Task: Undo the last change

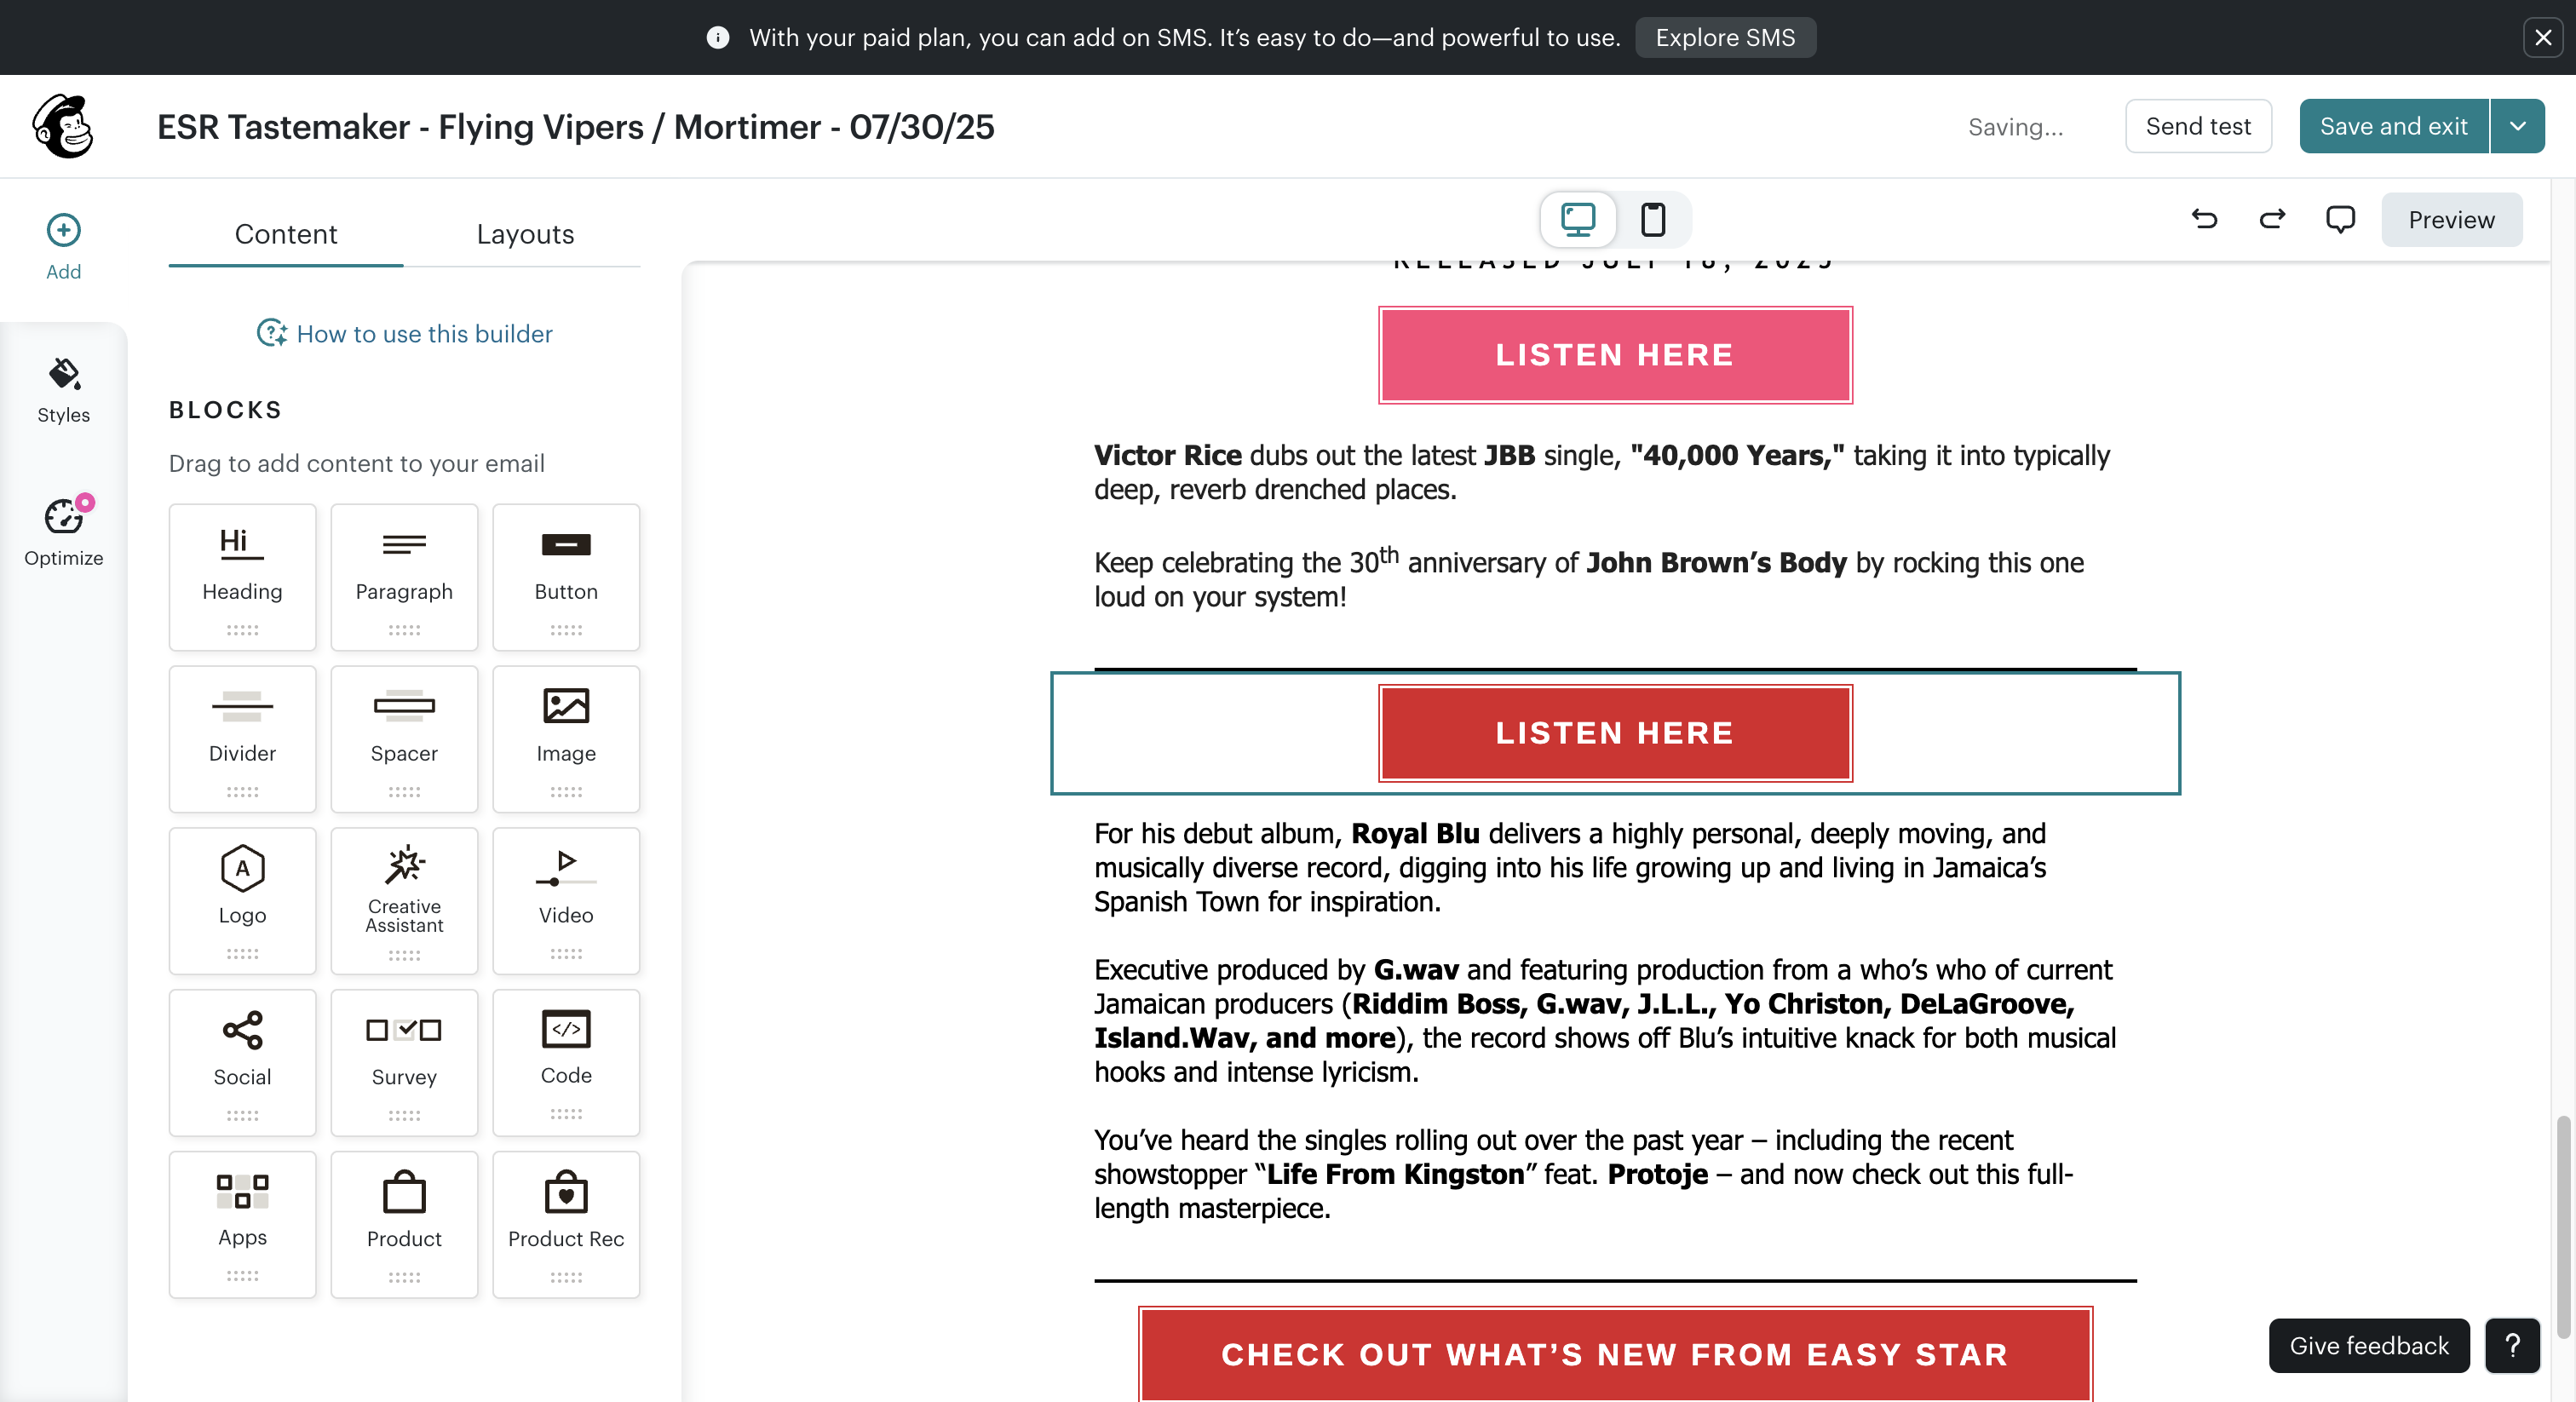Action: [x=2204, y=219]
